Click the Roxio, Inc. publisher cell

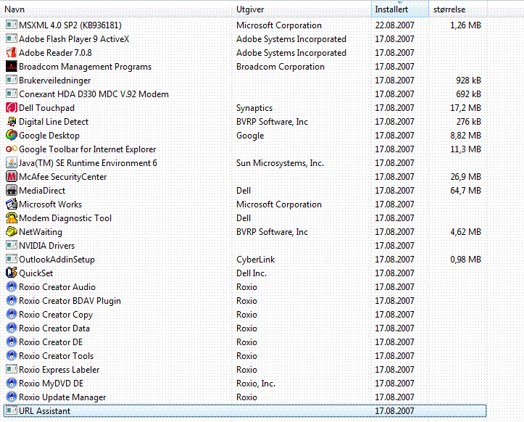[x=256, y=384]
